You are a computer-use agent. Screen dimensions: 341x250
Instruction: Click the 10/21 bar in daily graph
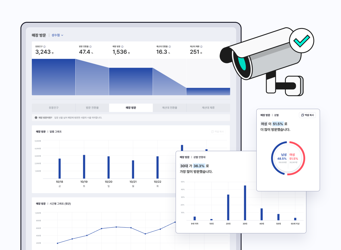pyautogui.click(x=133, y=169)
